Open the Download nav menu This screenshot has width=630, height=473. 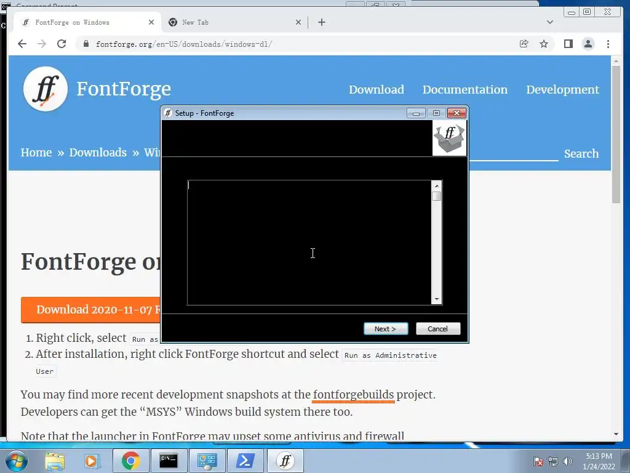pyautogui.click(x=377, y=89)
